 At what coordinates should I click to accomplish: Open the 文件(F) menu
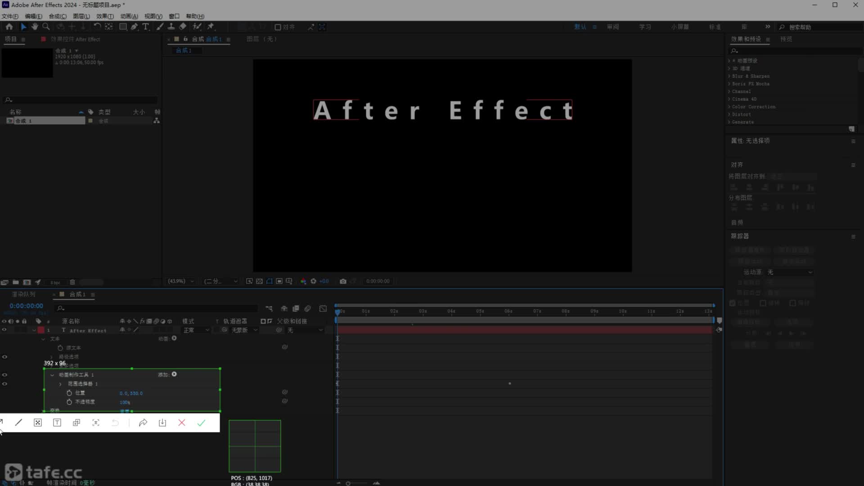(x=10, y=16)
